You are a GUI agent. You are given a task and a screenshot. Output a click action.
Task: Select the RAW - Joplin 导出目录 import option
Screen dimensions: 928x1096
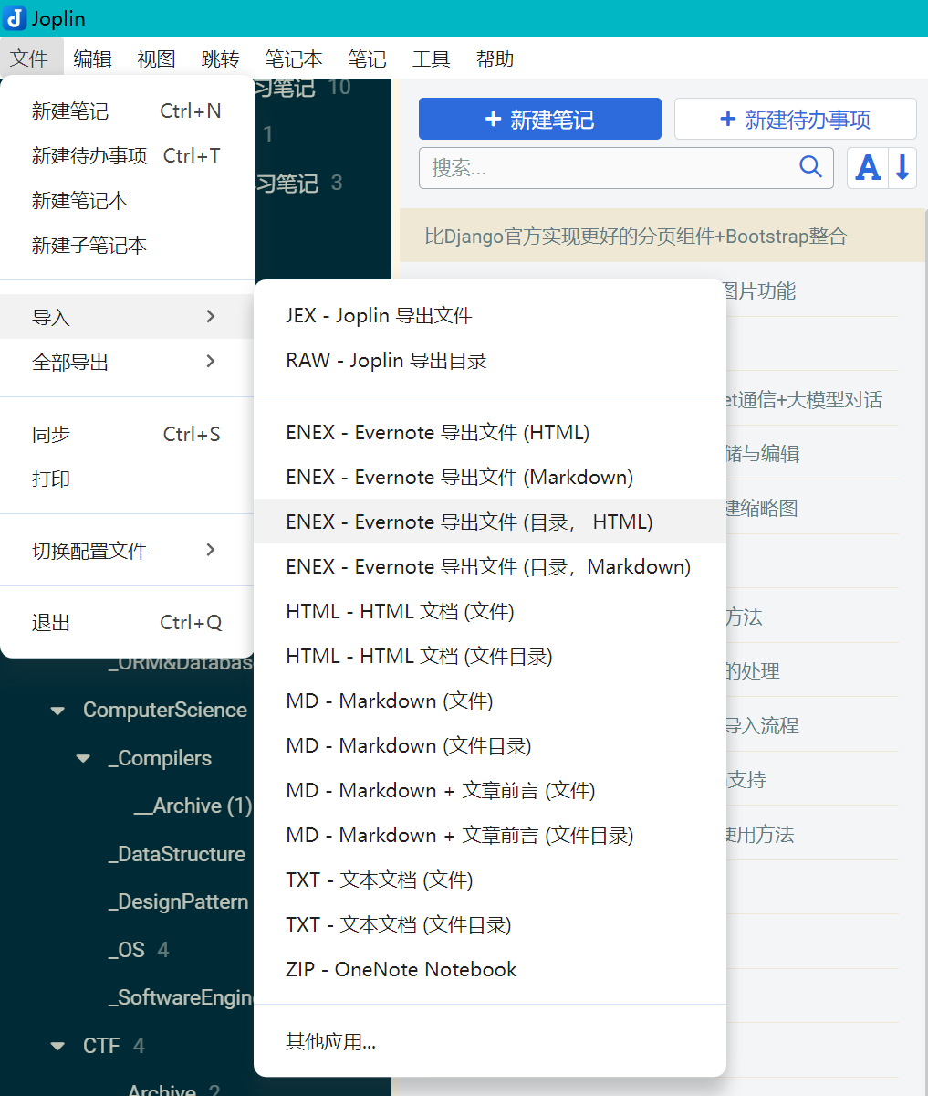pyautogui.click(x=384, y=360)
